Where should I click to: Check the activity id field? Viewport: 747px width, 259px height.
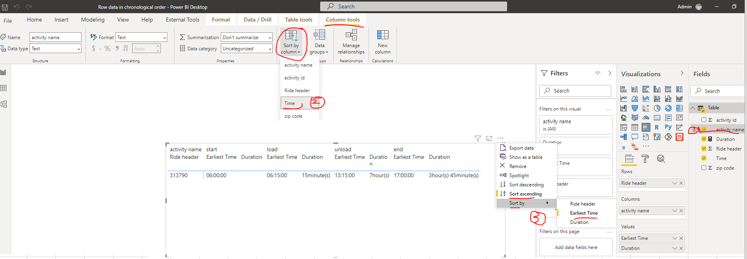pos(704,120)
